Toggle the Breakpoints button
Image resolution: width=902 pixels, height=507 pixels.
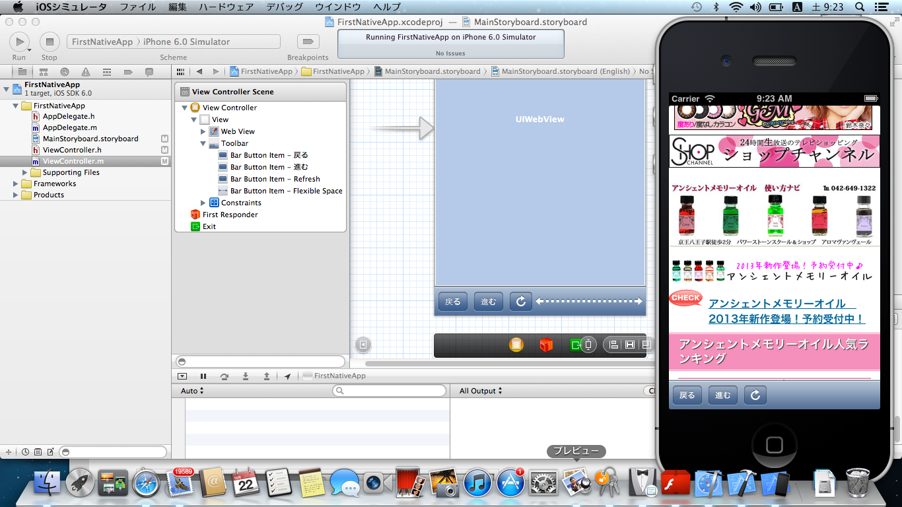pyautogui.click(x=307, y=42)
